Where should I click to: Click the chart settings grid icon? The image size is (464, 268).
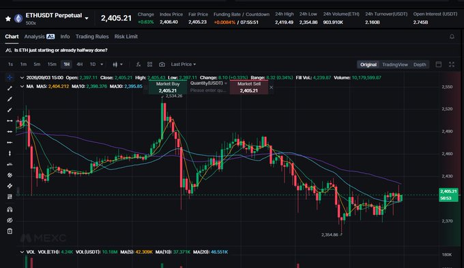coord(149,64)
